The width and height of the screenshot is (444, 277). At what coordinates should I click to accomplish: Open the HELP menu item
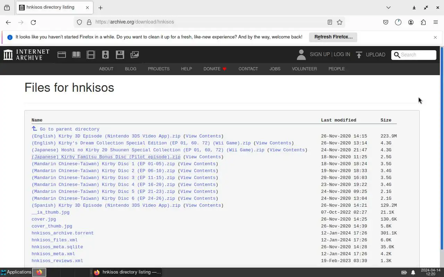[186, 69]
